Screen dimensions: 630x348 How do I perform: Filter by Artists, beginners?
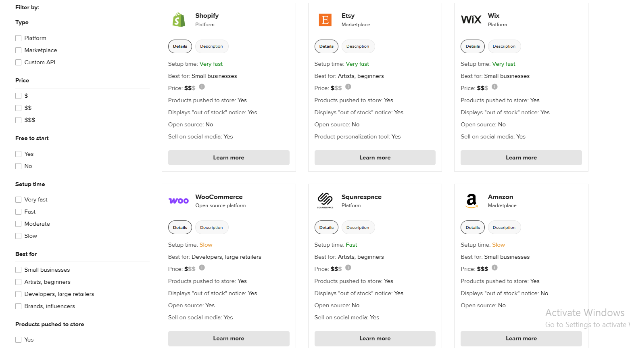18,282
